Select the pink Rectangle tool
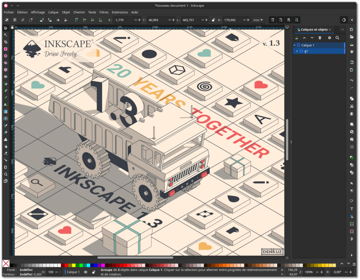The image size is (360, 280). (x=5, y=49)
